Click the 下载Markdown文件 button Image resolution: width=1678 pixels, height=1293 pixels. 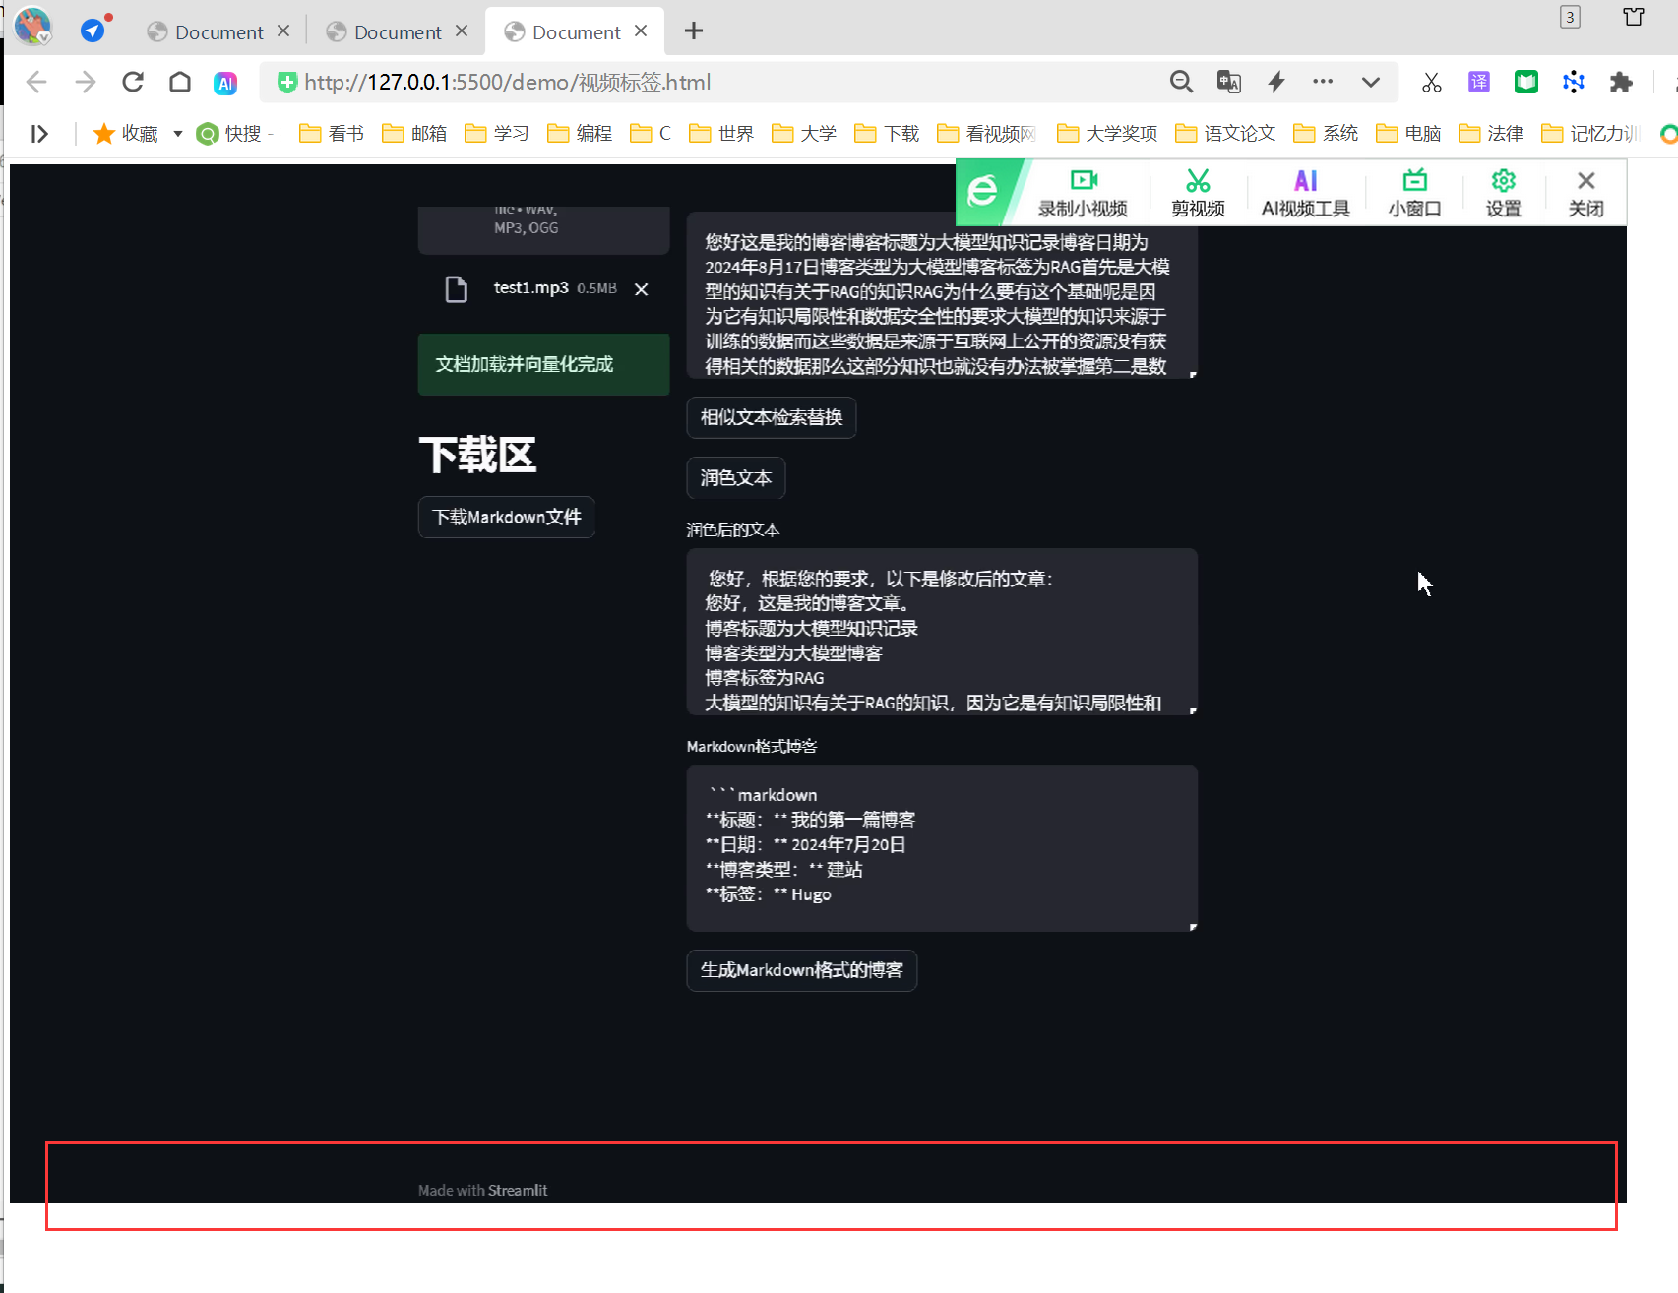point(507,517)
